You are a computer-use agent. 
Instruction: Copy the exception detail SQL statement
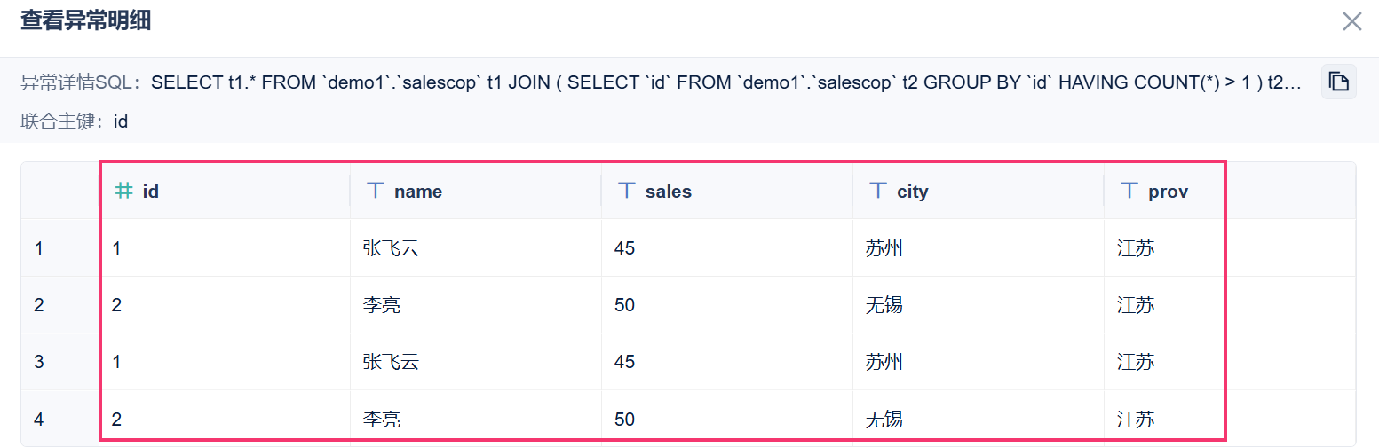(x=1338, y=82)
